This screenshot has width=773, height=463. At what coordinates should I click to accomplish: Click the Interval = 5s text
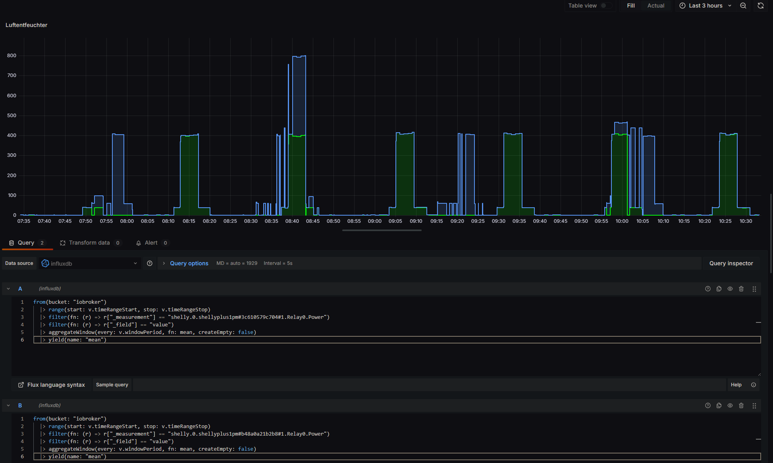coord(278,263)
